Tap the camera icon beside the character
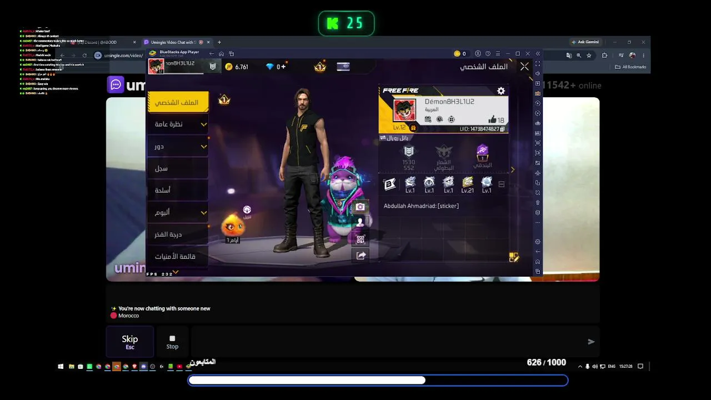 pyautogui.click(x=360, y=207)
